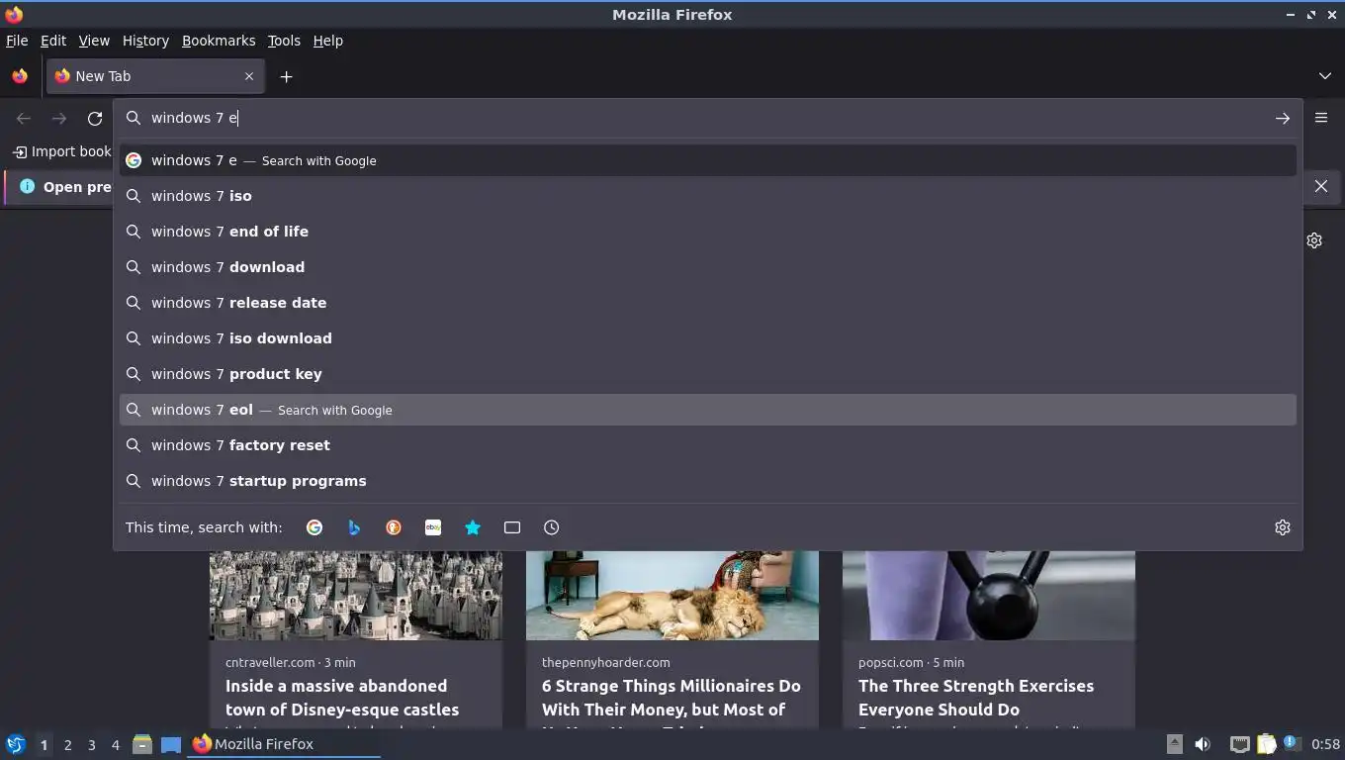Click the removable media tray icon
The width and height of the screenshot is (1345, 760).
click(1174, 744)
